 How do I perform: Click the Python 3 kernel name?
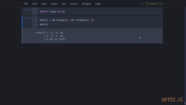pos(154,4)
